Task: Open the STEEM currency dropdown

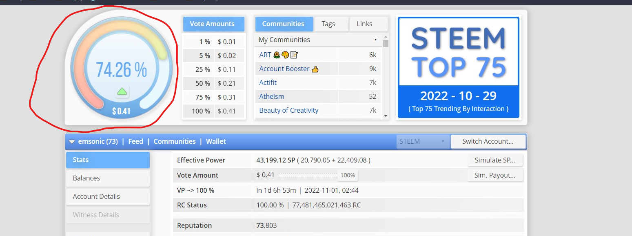Action: click(x=423, y=141)
